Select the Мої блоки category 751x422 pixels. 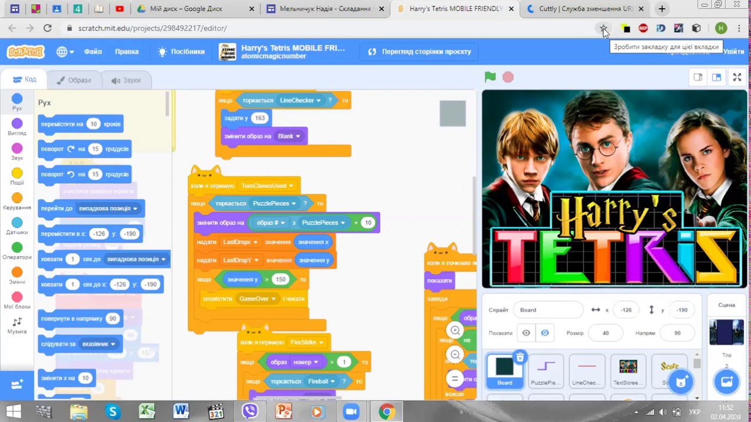(17, 301)
